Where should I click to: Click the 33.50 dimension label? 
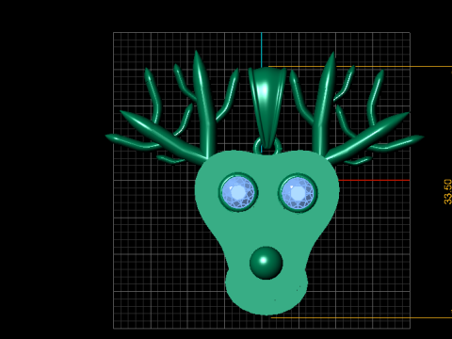click(447, 191)
